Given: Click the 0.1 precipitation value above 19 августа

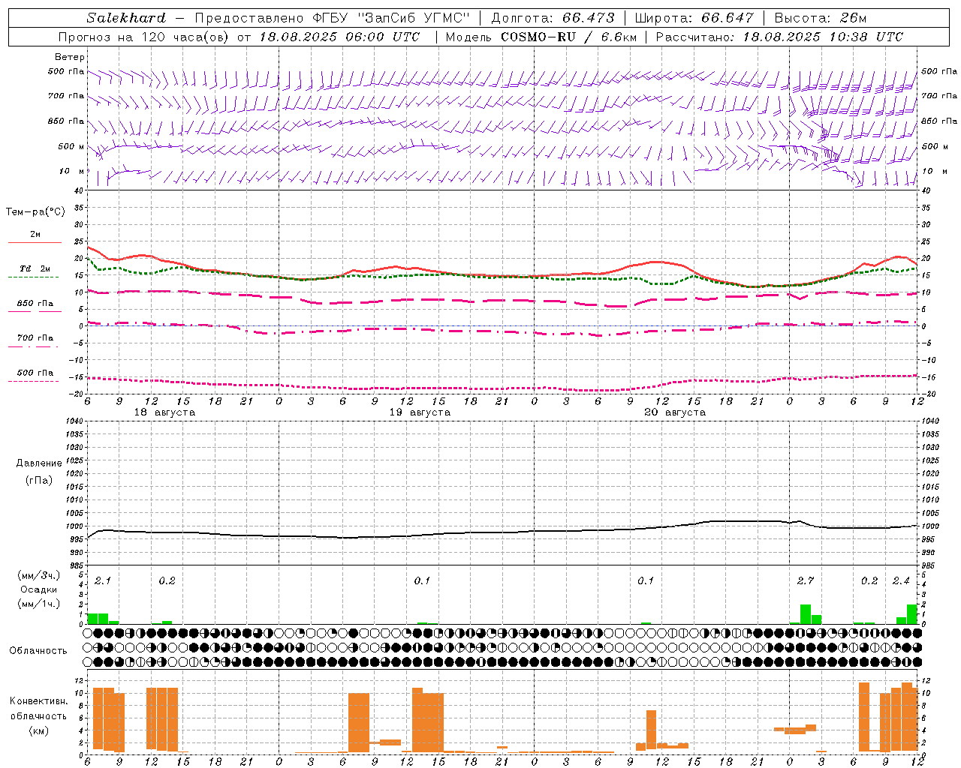Looking at the screenshot, I should (x=422, y=581).
